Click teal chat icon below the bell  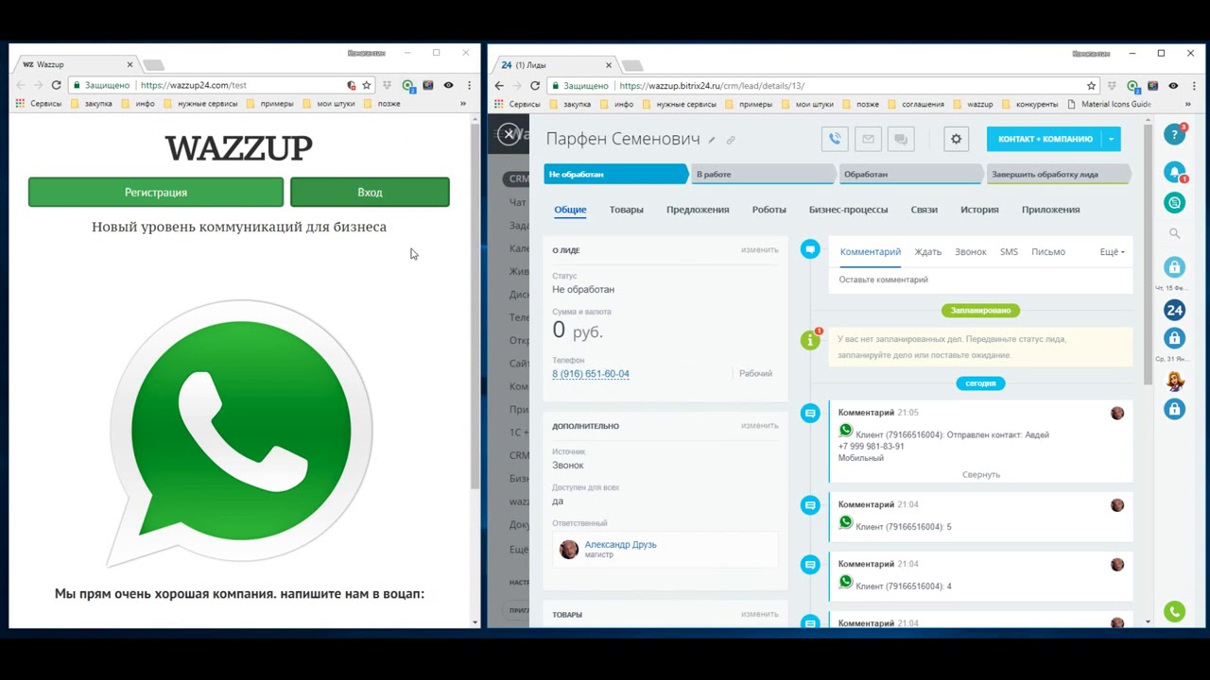tap(1174, 203)
